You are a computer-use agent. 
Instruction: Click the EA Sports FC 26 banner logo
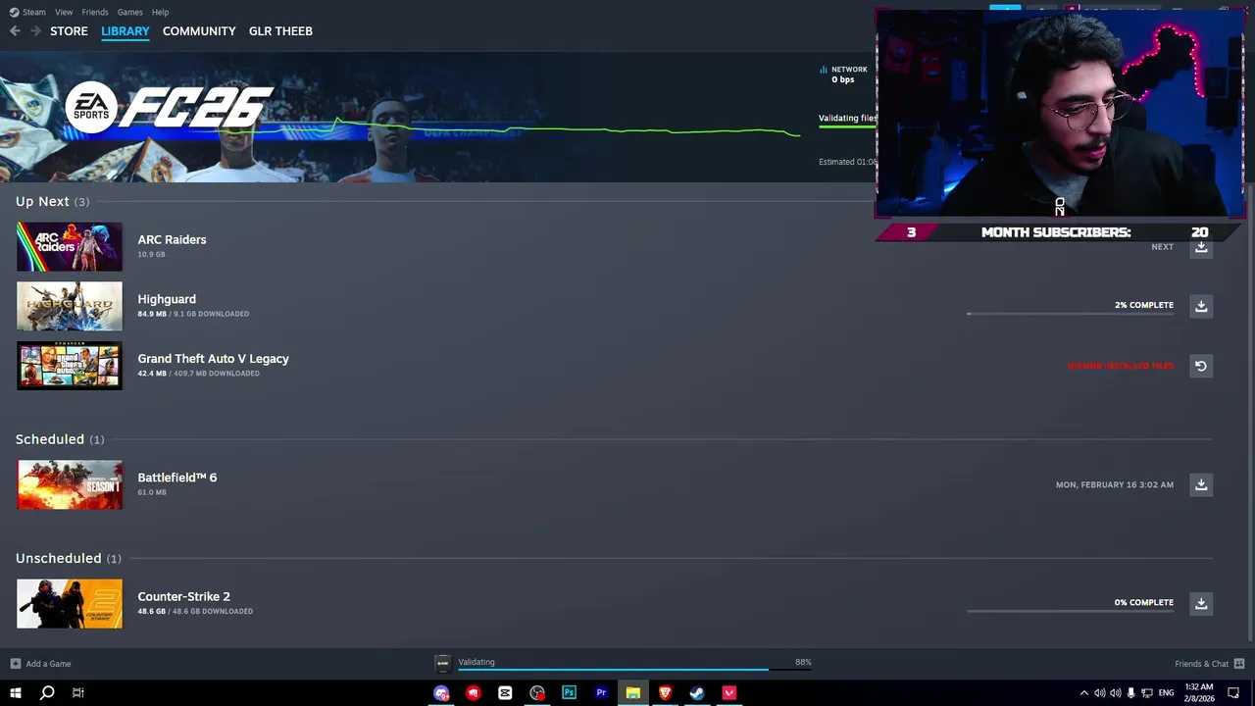click(169, 108)
